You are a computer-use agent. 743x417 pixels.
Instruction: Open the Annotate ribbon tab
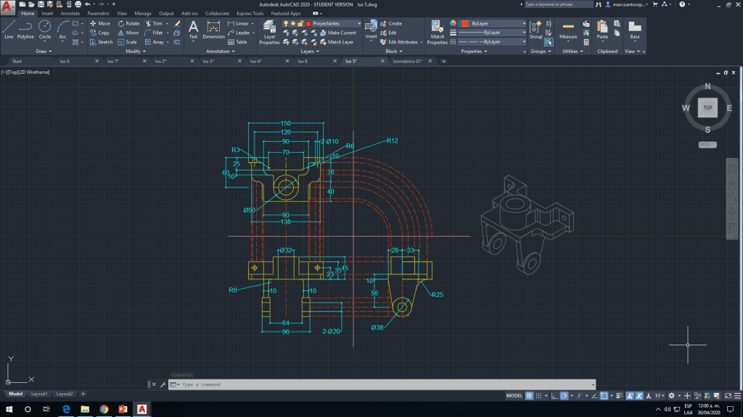70,13
